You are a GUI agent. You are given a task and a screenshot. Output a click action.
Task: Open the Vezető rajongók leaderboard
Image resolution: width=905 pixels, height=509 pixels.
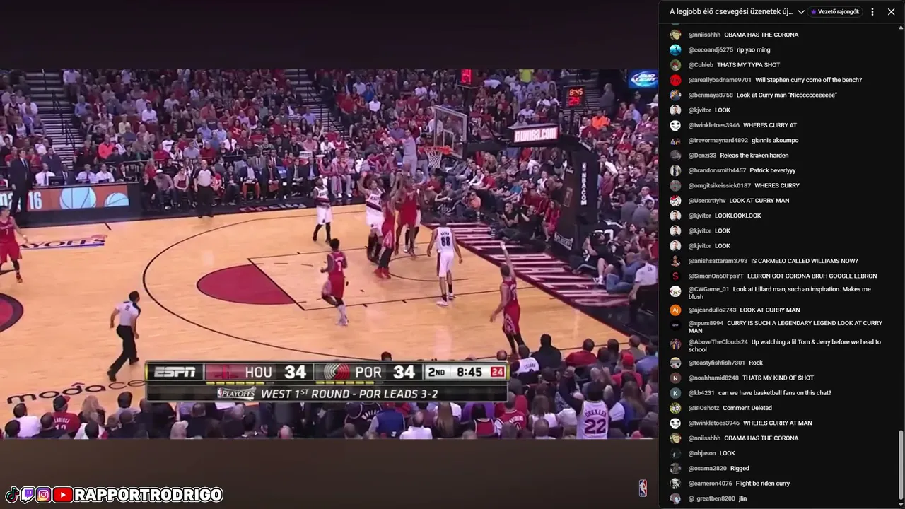pyautogui.click(x=835, y=11)
